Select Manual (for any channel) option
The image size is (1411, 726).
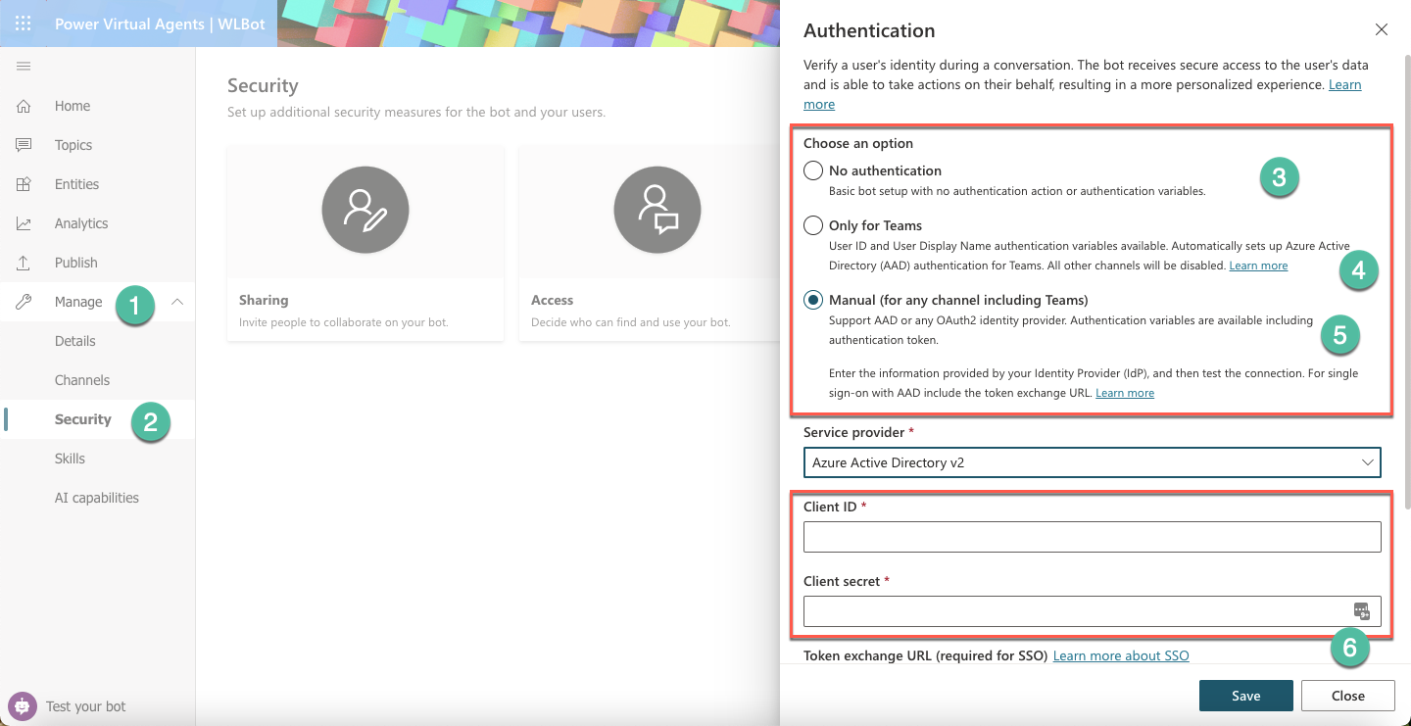pyautogui.click(x=813, y=300)
